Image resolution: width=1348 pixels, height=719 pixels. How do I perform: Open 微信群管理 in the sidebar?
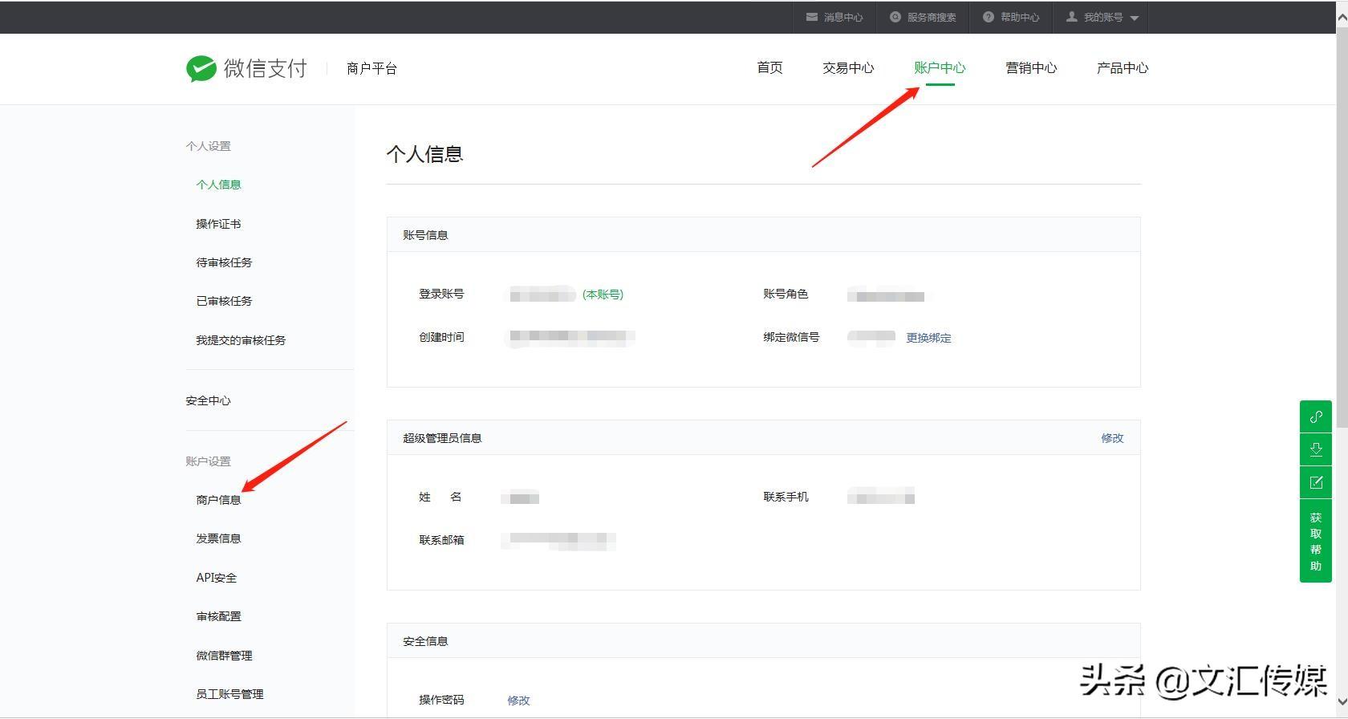click(224, 656)
